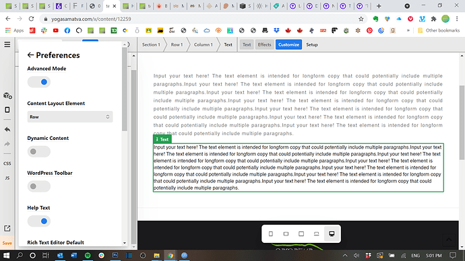The height and width of the screenshot is (261, 465).
Task: Open the Slack bookmark
Action: coord(44,30)
